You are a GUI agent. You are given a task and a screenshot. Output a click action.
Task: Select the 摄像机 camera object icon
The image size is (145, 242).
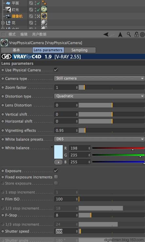8,16
